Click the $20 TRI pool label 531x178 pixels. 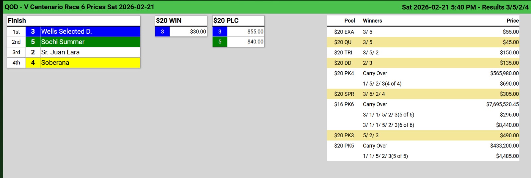(x=343, y=52)
